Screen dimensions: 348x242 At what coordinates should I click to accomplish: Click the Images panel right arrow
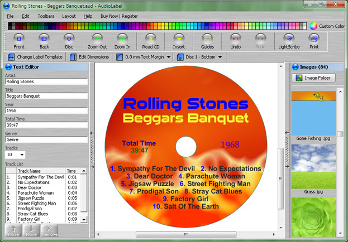(x=287, y=166)
